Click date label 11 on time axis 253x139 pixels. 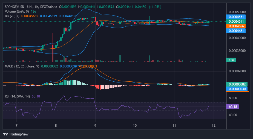click(174, 126)
